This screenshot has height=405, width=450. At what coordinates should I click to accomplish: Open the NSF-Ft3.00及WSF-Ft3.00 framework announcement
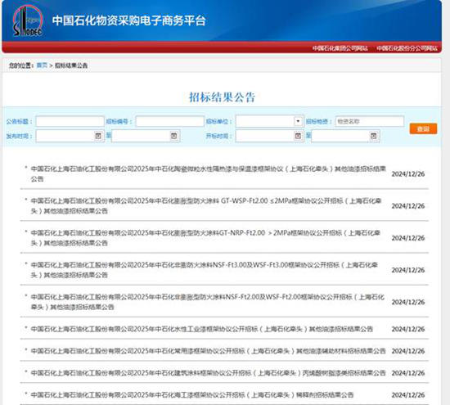tap(204, 270)
